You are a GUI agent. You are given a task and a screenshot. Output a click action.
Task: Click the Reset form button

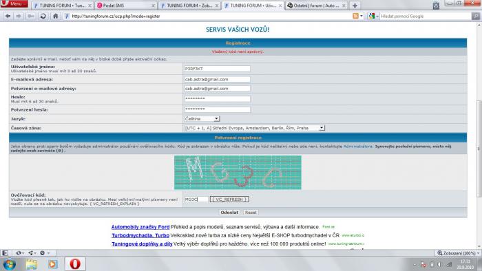(251, 213)
